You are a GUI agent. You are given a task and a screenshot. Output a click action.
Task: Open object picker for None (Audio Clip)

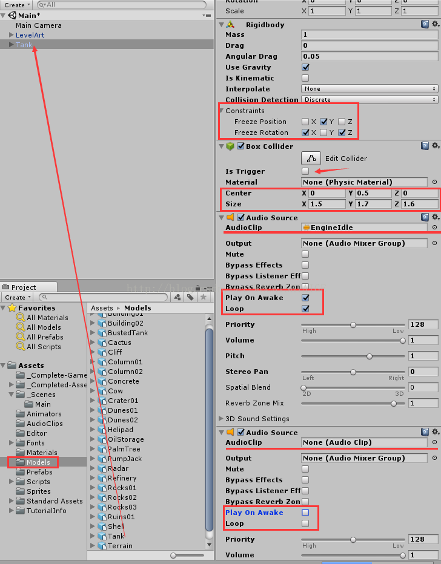point(434,442)
